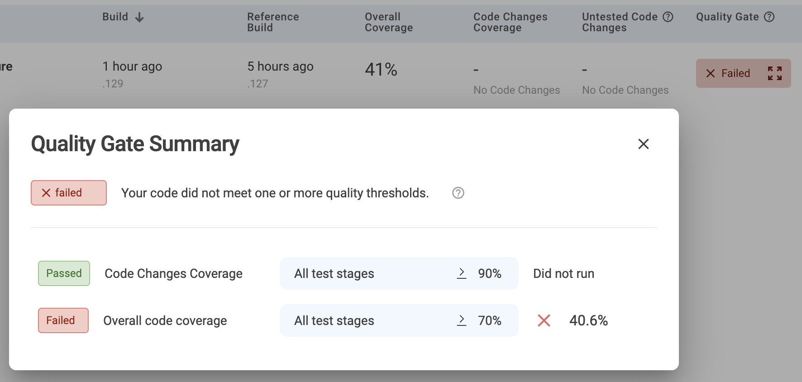Click the greater-or-equal symbol before 90%

(461, 273)
